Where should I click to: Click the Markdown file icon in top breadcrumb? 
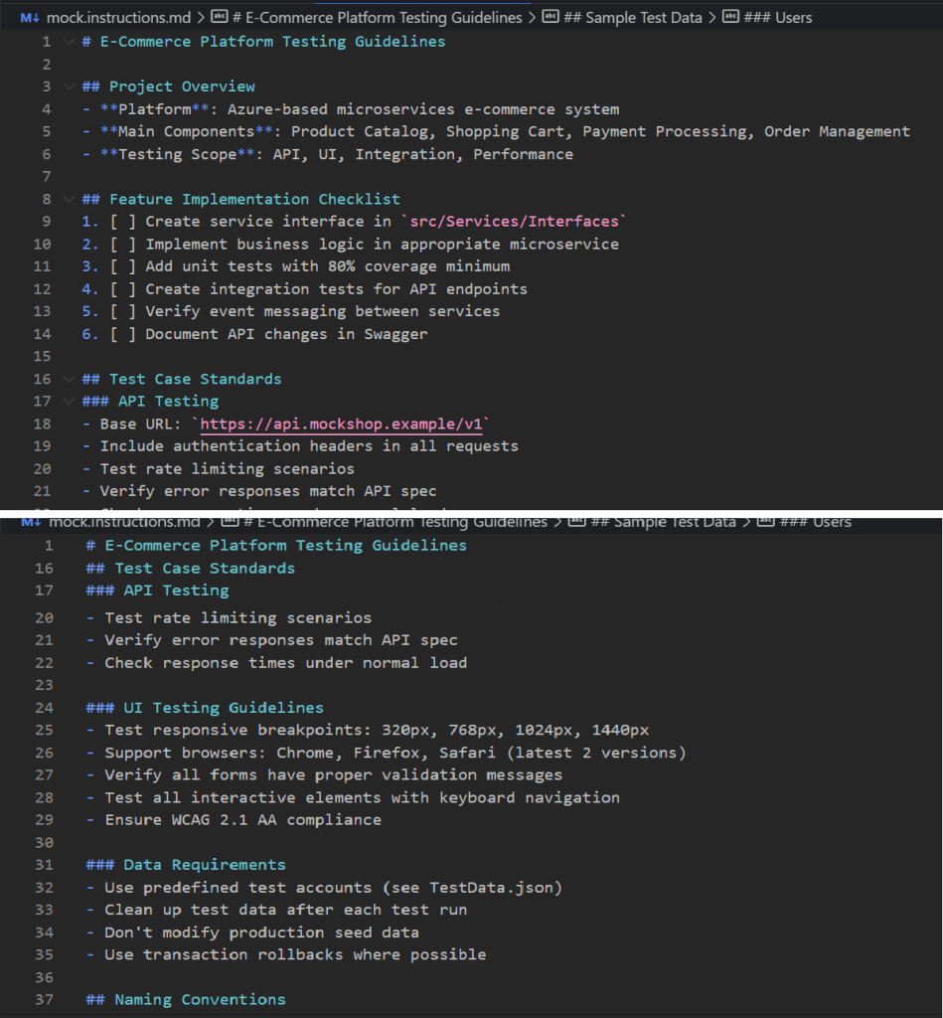click(x=29, y=17)
